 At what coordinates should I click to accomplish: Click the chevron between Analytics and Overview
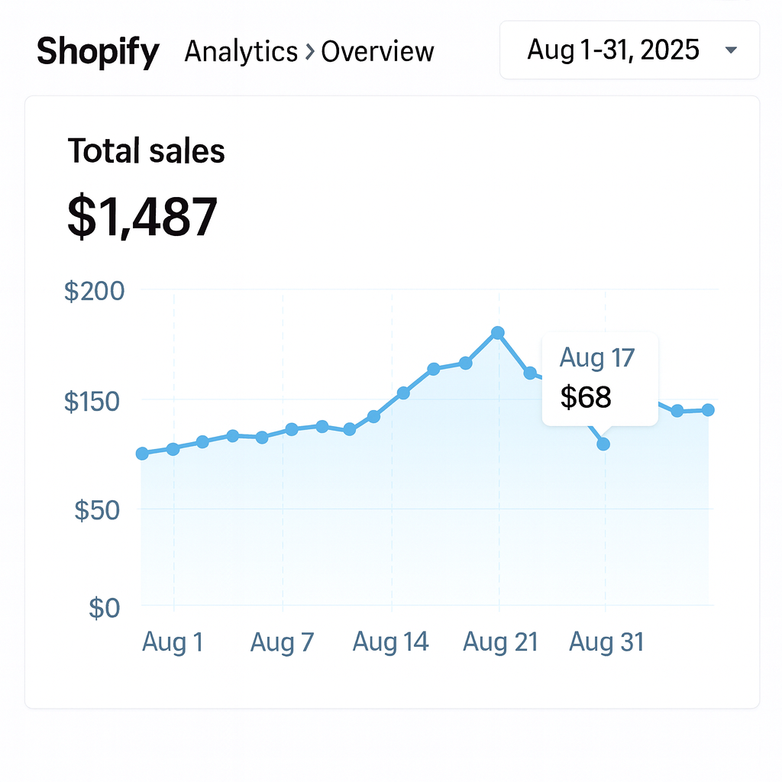[x=309, y=53]
